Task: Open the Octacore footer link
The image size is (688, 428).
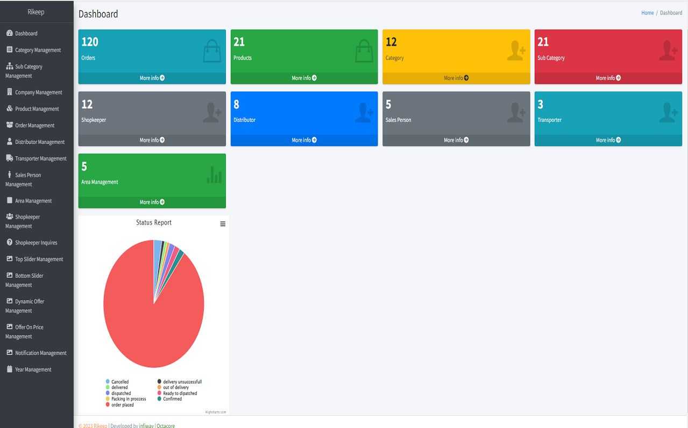Action: pos(166,425)
